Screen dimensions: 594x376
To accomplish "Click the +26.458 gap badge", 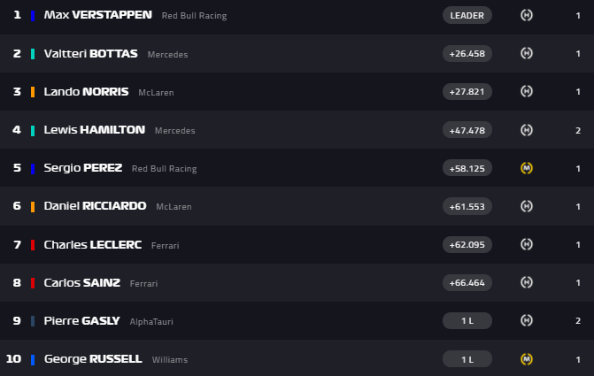I will click(x=467, y=53).
